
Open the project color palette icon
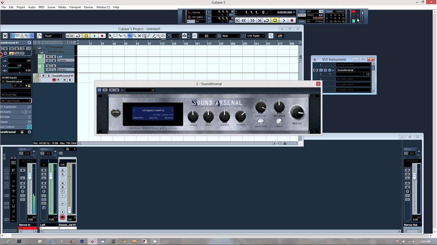280,36
